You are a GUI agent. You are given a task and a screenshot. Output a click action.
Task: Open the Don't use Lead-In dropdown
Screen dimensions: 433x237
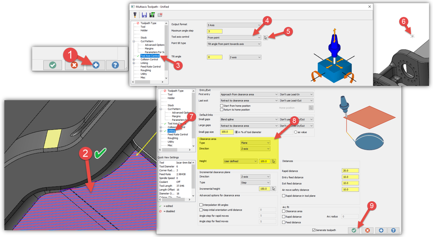(296, 94)
